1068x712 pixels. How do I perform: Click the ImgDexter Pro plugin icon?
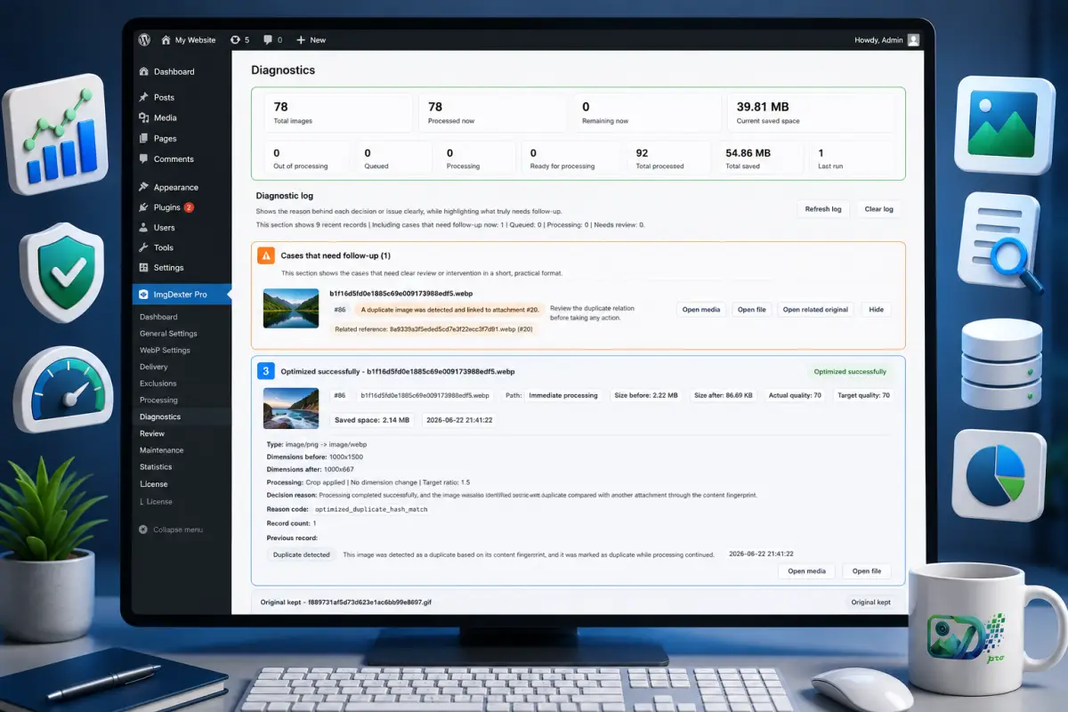click(144, 295)
